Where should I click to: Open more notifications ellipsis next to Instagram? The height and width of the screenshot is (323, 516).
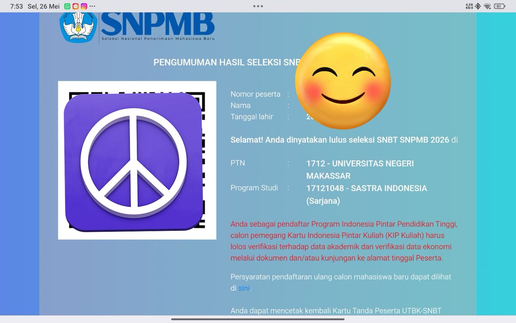[x=92, y=6]
